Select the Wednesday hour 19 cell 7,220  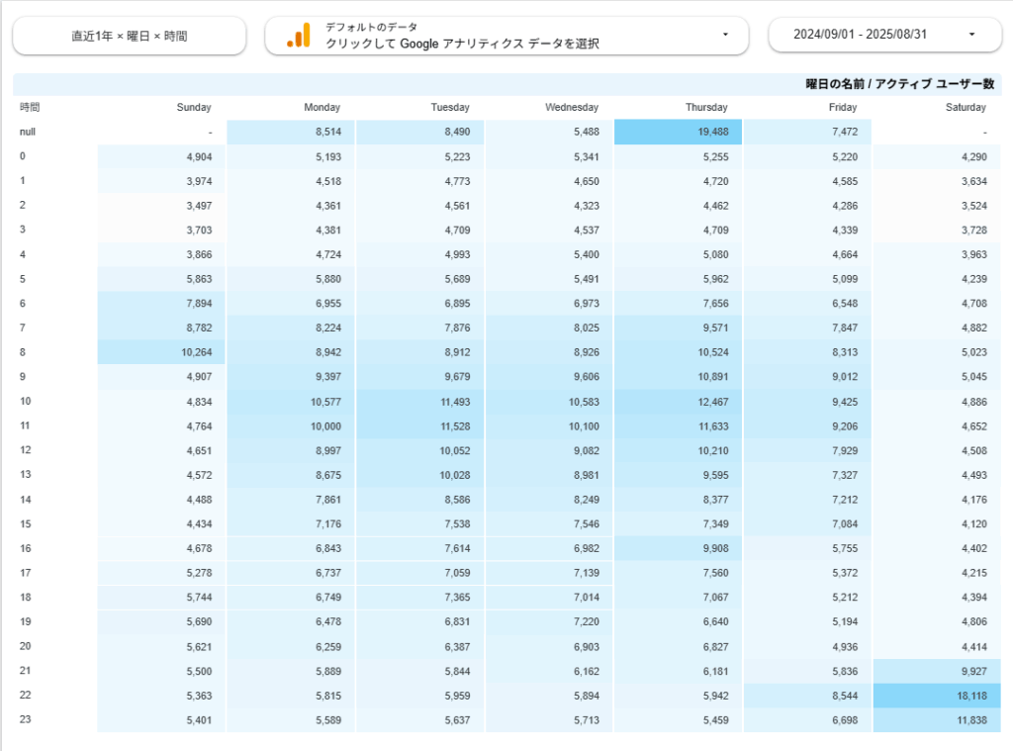point(549,621)
